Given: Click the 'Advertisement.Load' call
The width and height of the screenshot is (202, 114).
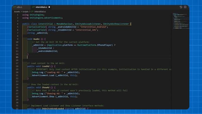Looking at the screenshot, I should 43,75.
